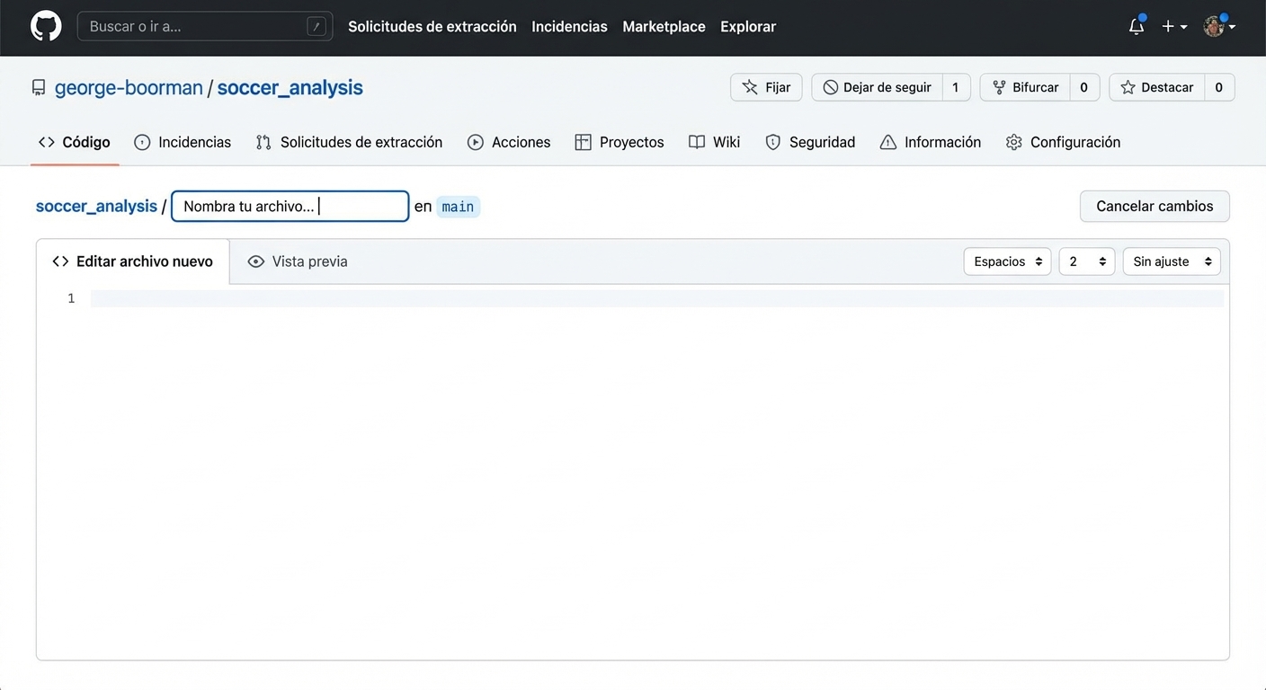The height and width of the screenshot is (690, 1266).
Task: Go to Marketplace
Action: tap(664, 27)
